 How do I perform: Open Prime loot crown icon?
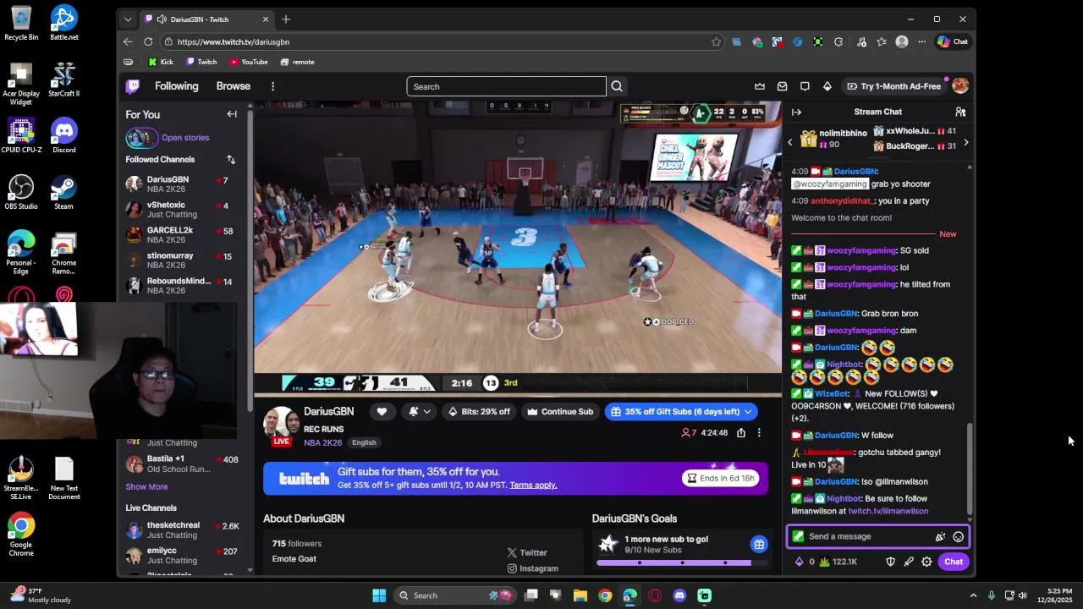760,86
